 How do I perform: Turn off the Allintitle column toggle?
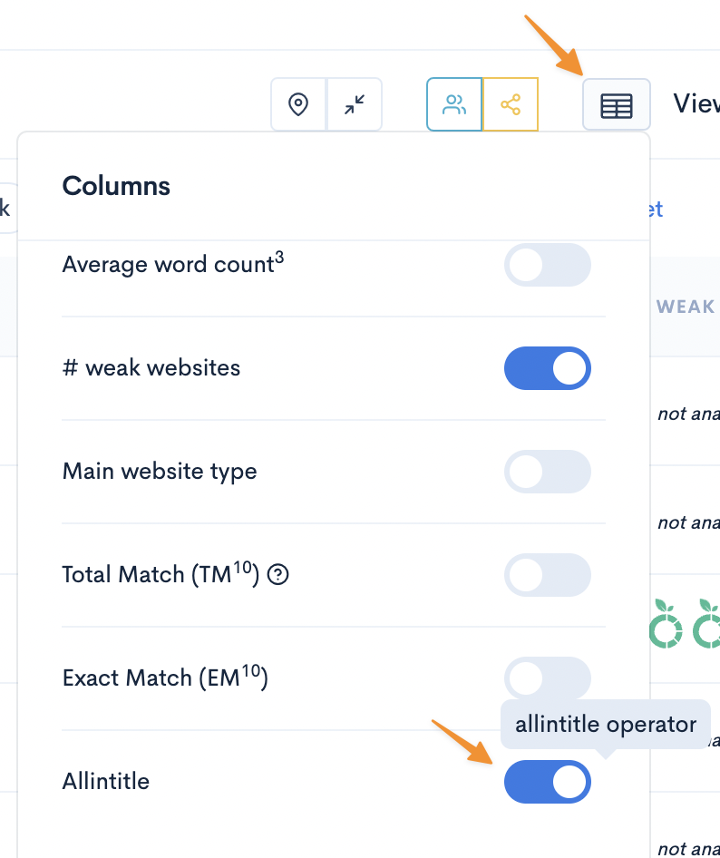(x=547, y=782)
